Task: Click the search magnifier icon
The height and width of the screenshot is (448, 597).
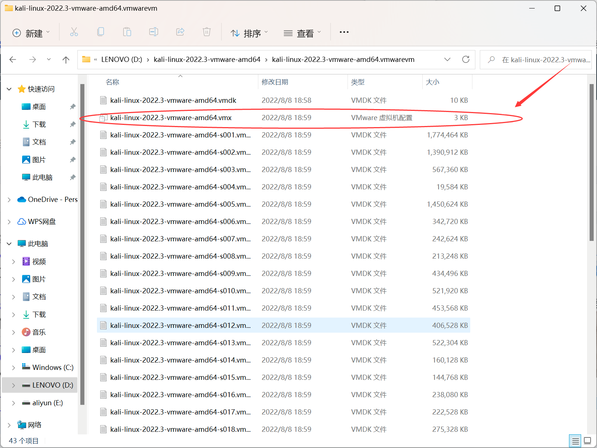Action: (491, 59)
